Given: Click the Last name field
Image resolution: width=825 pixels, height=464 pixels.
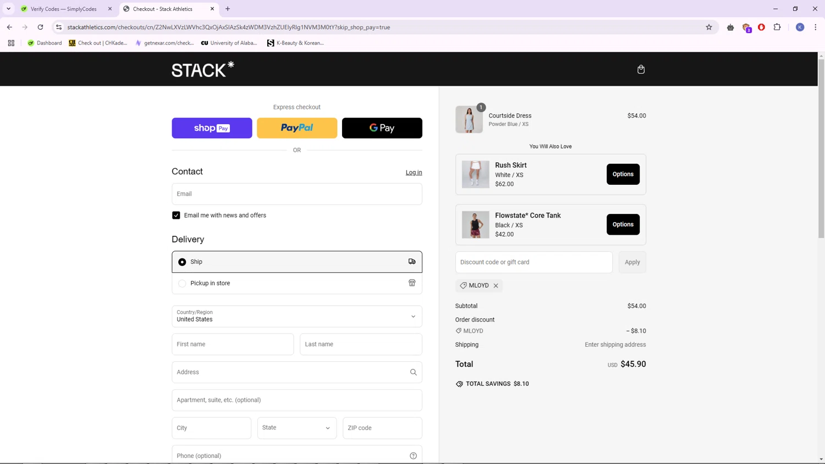Looking at the screenshot, I should (x=361, y=344).
